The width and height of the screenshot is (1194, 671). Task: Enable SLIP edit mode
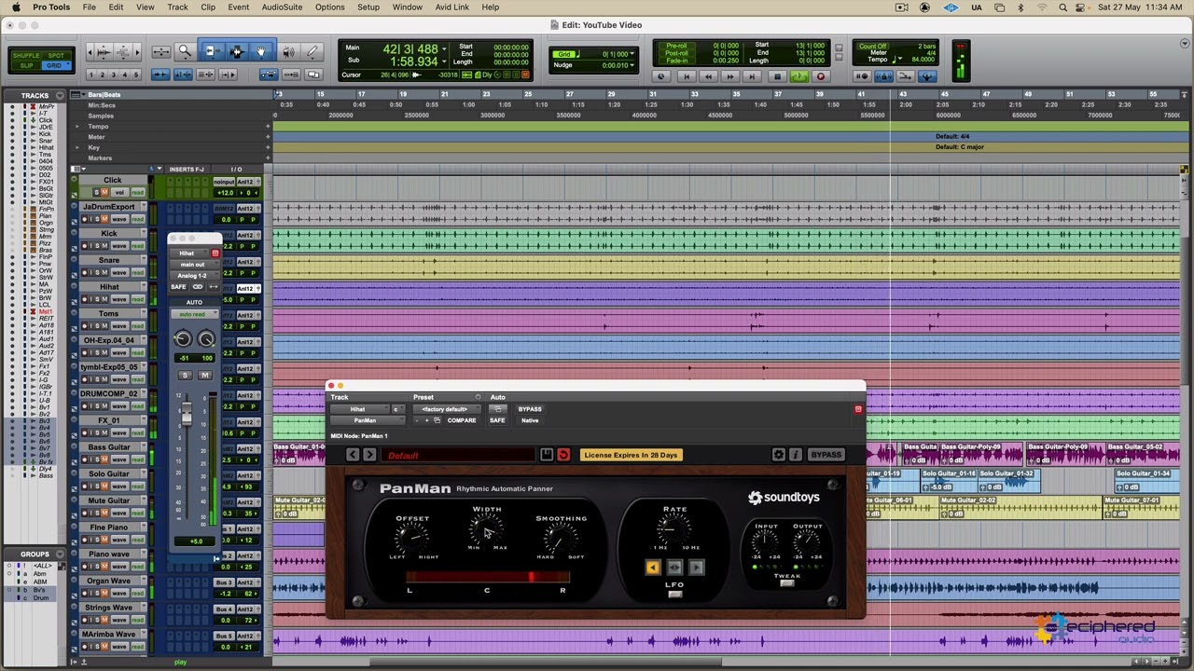click(x=26, y=65)
